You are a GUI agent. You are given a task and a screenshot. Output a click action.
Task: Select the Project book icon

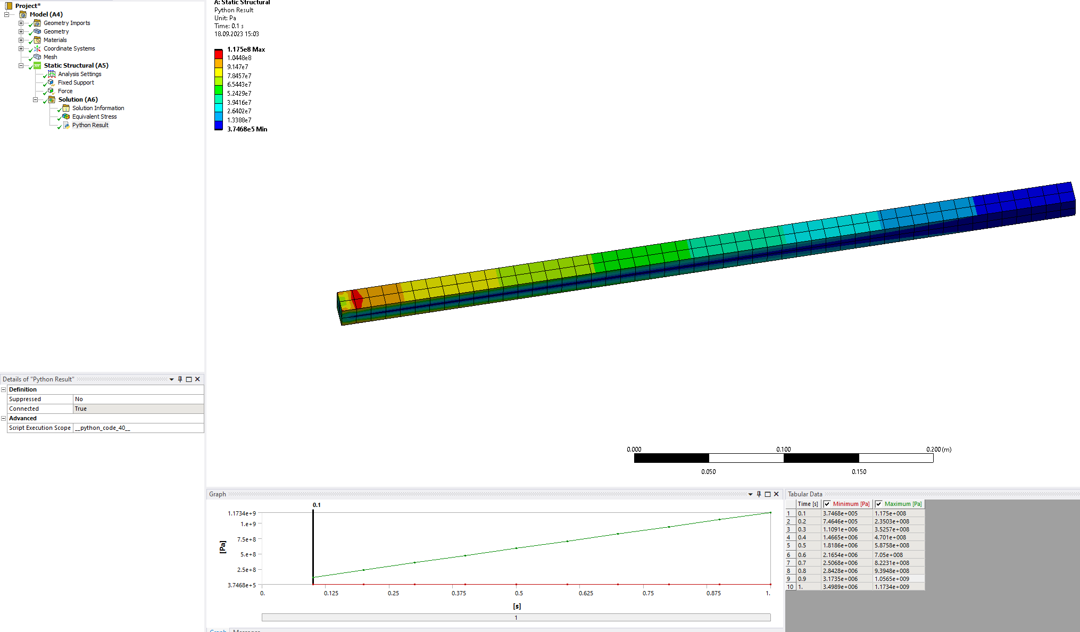click(x=9, y=6)
